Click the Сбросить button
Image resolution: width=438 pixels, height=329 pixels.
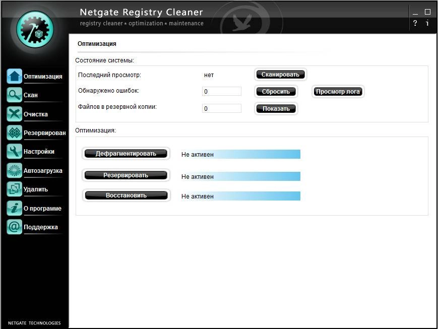click(276, 92)
